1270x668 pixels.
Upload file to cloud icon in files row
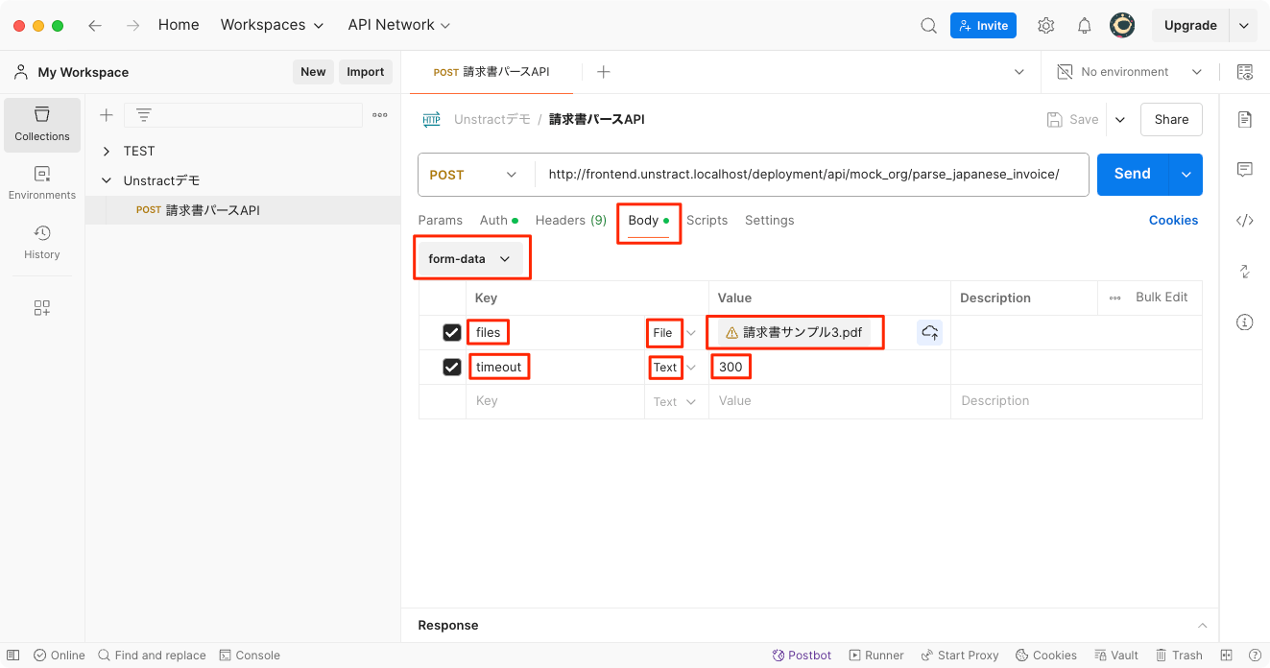click(929, 333)
